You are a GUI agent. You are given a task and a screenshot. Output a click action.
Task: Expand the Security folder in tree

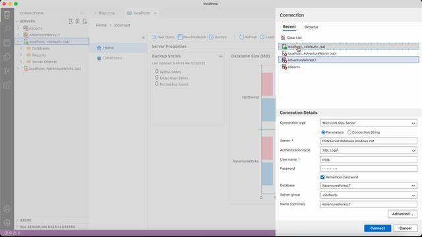click(x=21, y=55)
